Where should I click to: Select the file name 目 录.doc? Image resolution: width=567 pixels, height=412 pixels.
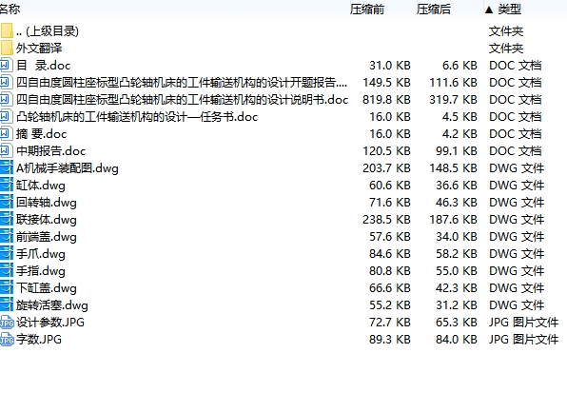click(44, 66)
